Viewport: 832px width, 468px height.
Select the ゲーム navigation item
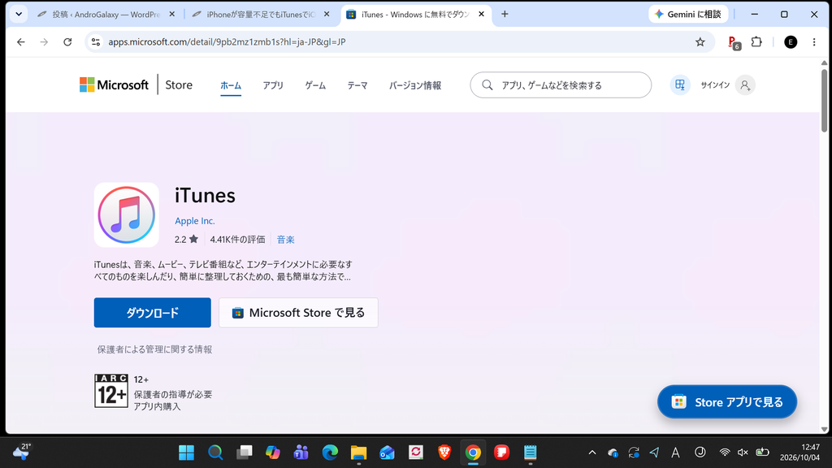(x=315, y=85)
